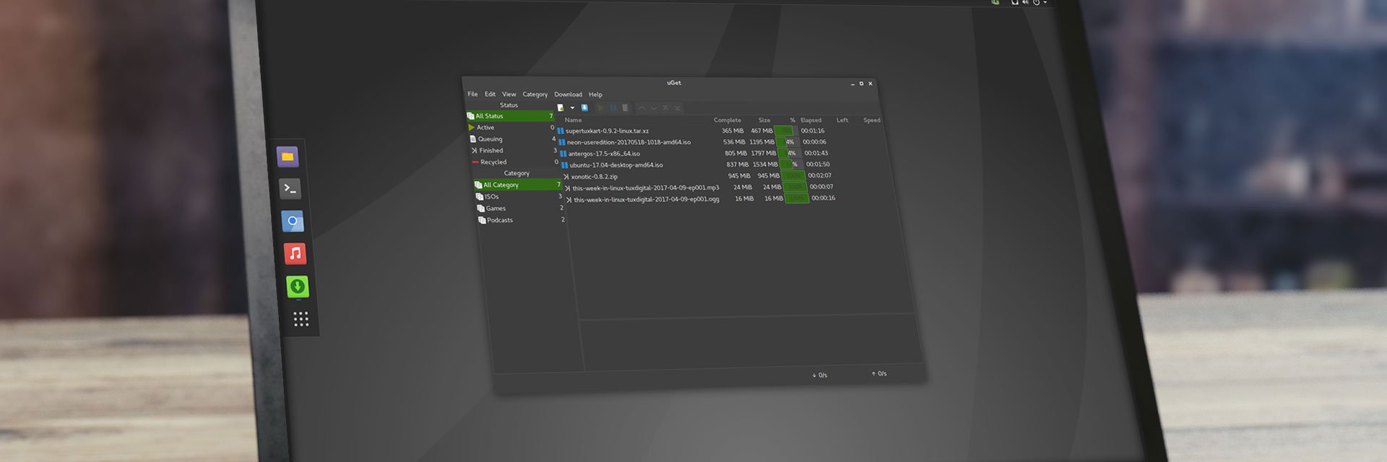Select the Finished status filter
The height and width of the screenshot is (462, 1387).
[514, 150]
